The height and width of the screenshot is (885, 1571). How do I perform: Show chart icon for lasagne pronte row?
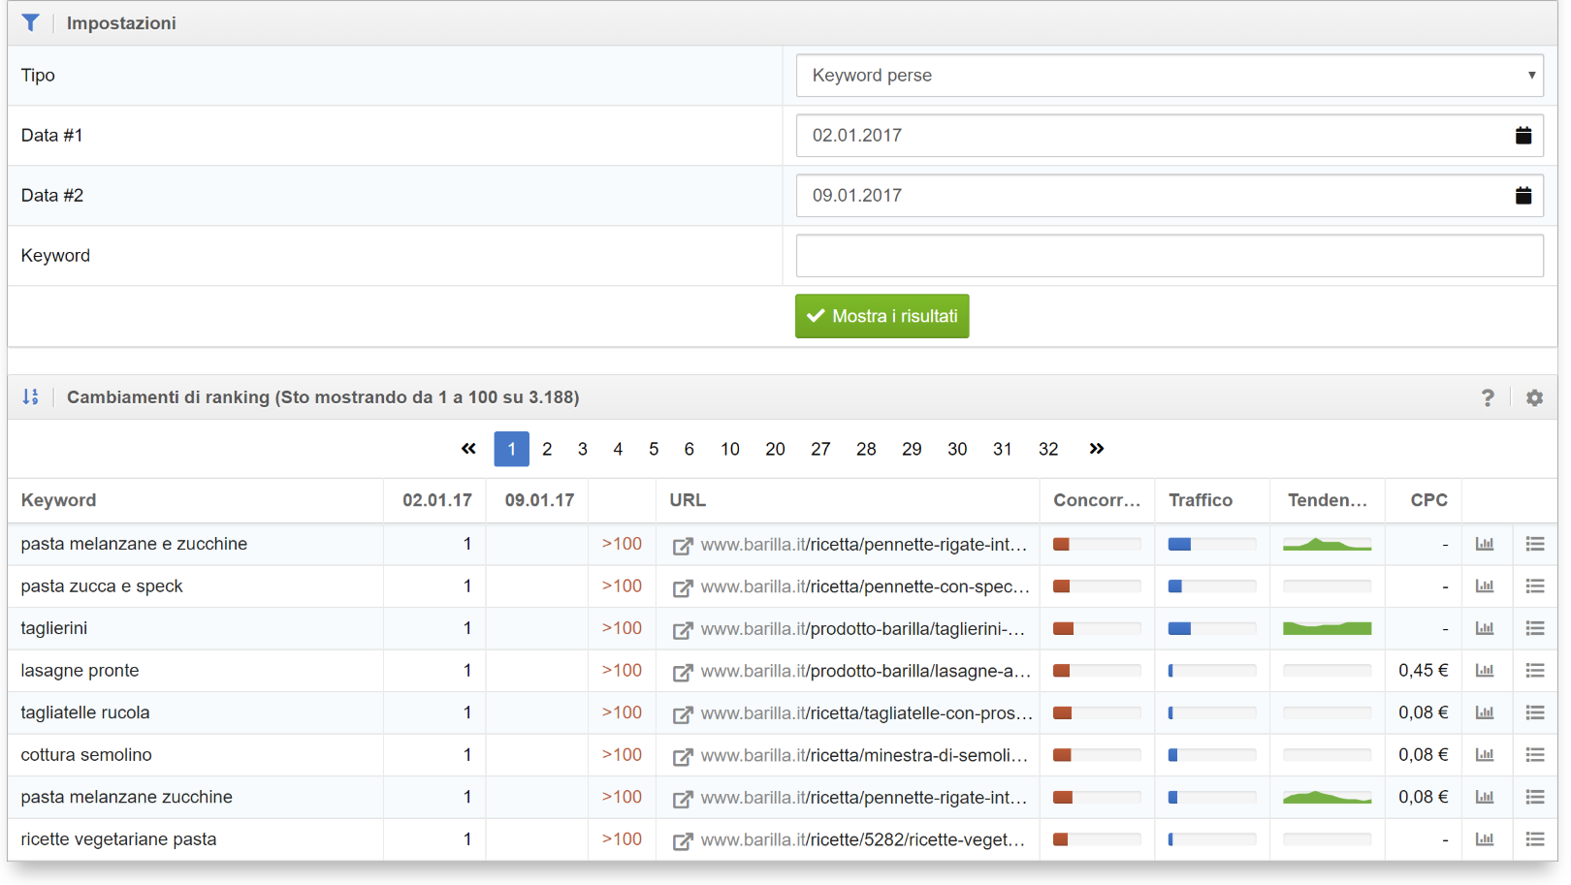(1485, 670)
